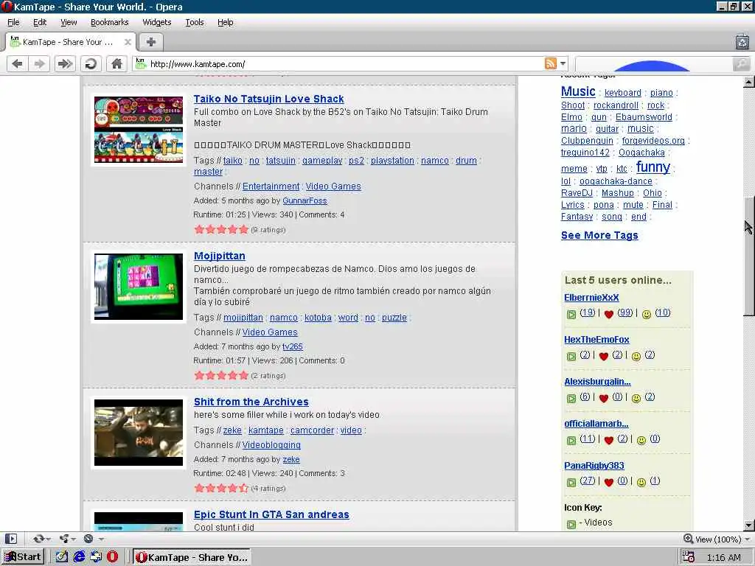Open the File menu

pos(13,22)
